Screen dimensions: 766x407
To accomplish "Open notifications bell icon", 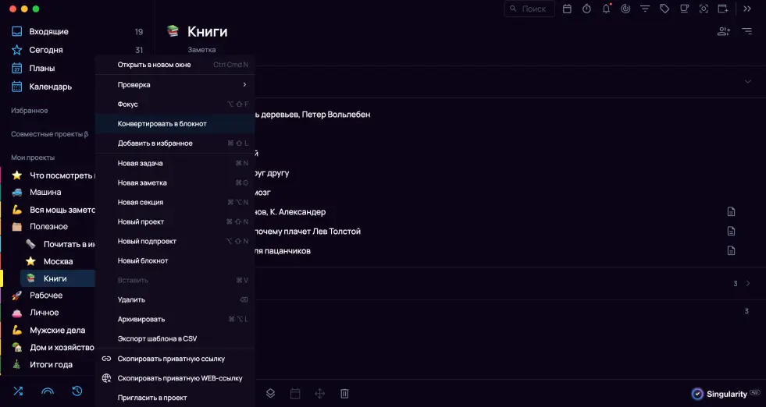I will pyautogui.click(x=607, y=9).
